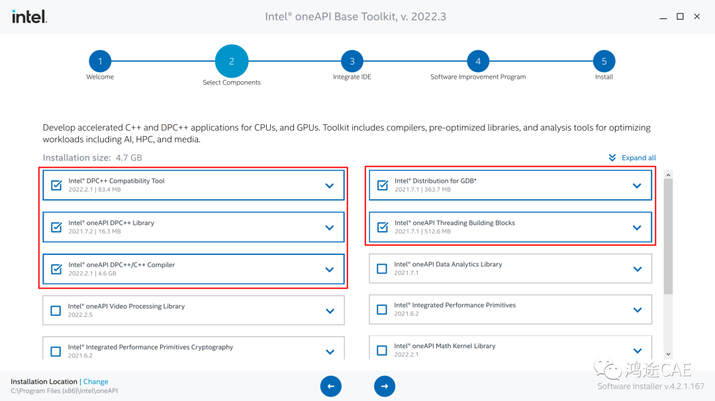Viewport: 715px width, 401px height.
Task: Check Intel oneAPI Data Analytics Library
Action: (382, 269)
